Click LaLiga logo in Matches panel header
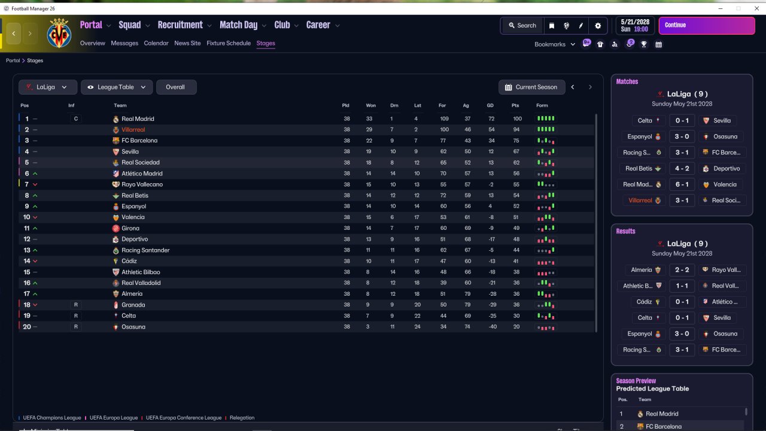This screenshot has height=431, width=766. [660, 94]
